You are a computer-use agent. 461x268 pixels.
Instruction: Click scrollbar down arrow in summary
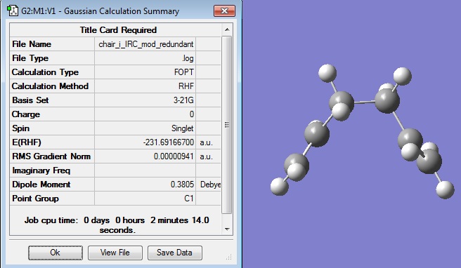click(x=227, y=229)
